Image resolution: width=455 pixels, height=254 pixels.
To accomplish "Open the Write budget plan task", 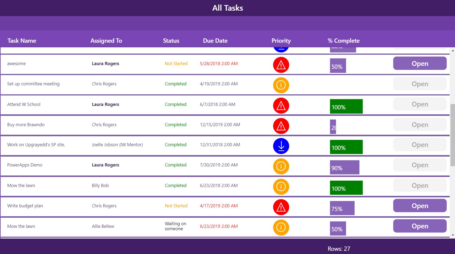I will 420,206.
